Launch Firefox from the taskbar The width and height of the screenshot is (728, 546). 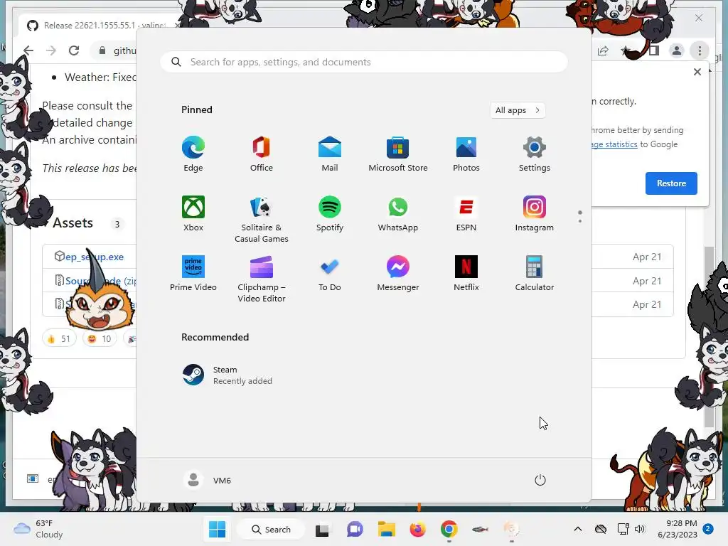click(417, 529)
